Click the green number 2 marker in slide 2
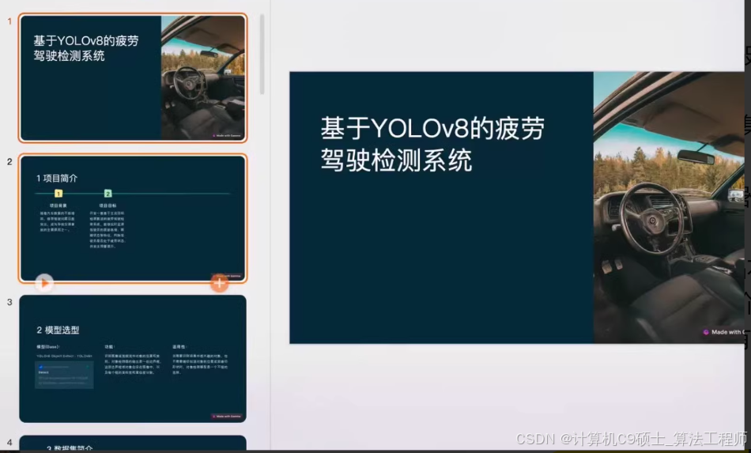The width and height of the screenshot is (751, 453). (x=108, y=194)
